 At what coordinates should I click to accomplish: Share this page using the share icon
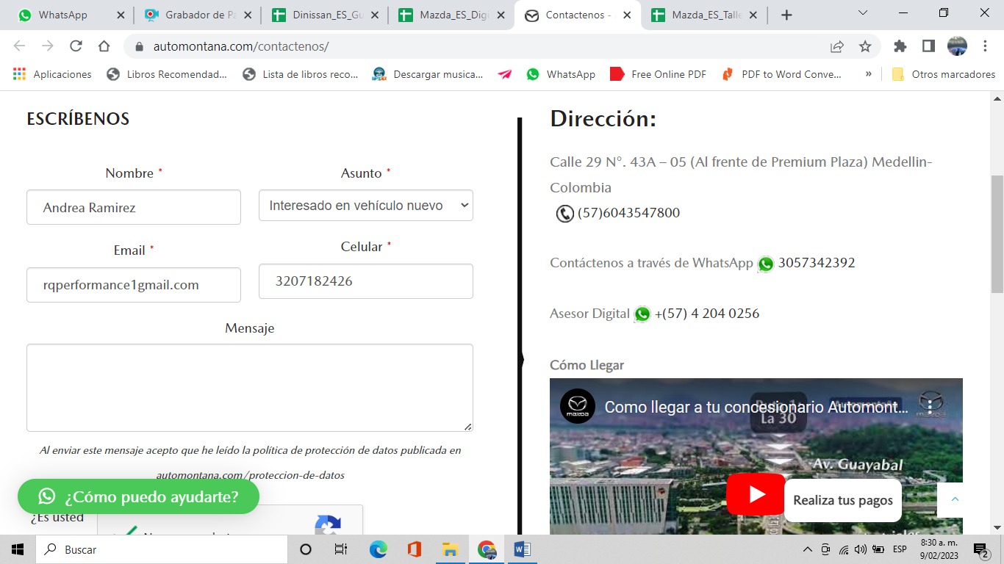point(836,46)
